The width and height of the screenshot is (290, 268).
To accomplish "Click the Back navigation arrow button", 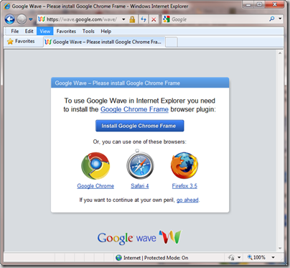I will 10,19.
